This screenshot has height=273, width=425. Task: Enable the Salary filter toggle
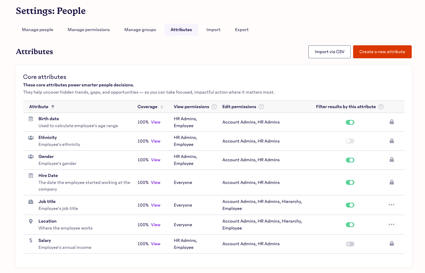click(350, 244)
